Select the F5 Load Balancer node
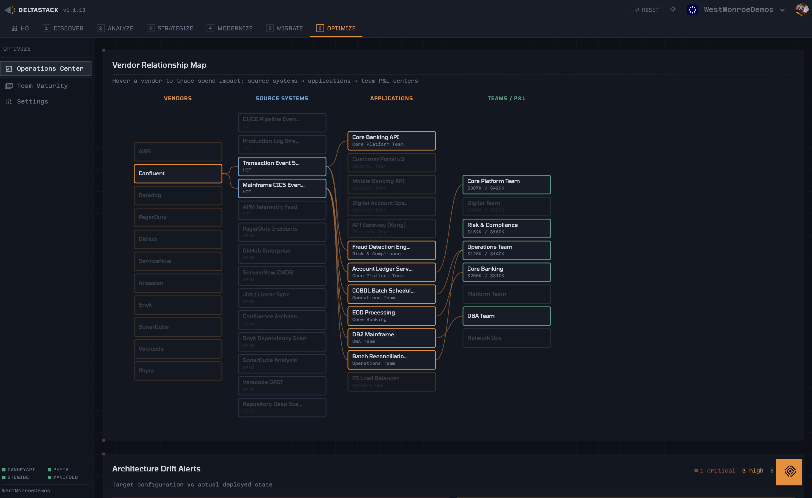 pyautogui.click(x=391, y=382)
